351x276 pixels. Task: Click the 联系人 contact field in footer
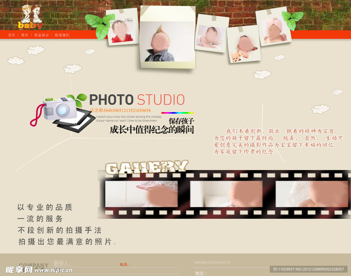62,264
